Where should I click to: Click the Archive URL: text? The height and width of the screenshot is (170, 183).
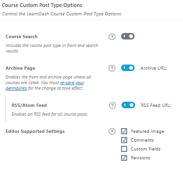pos(154,68)
